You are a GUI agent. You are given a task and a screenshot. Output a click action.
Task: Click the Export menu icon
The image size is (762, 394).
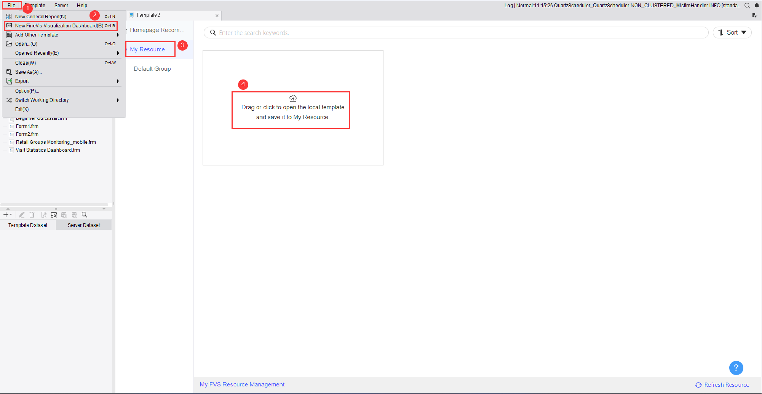click(x=9, y=81)
